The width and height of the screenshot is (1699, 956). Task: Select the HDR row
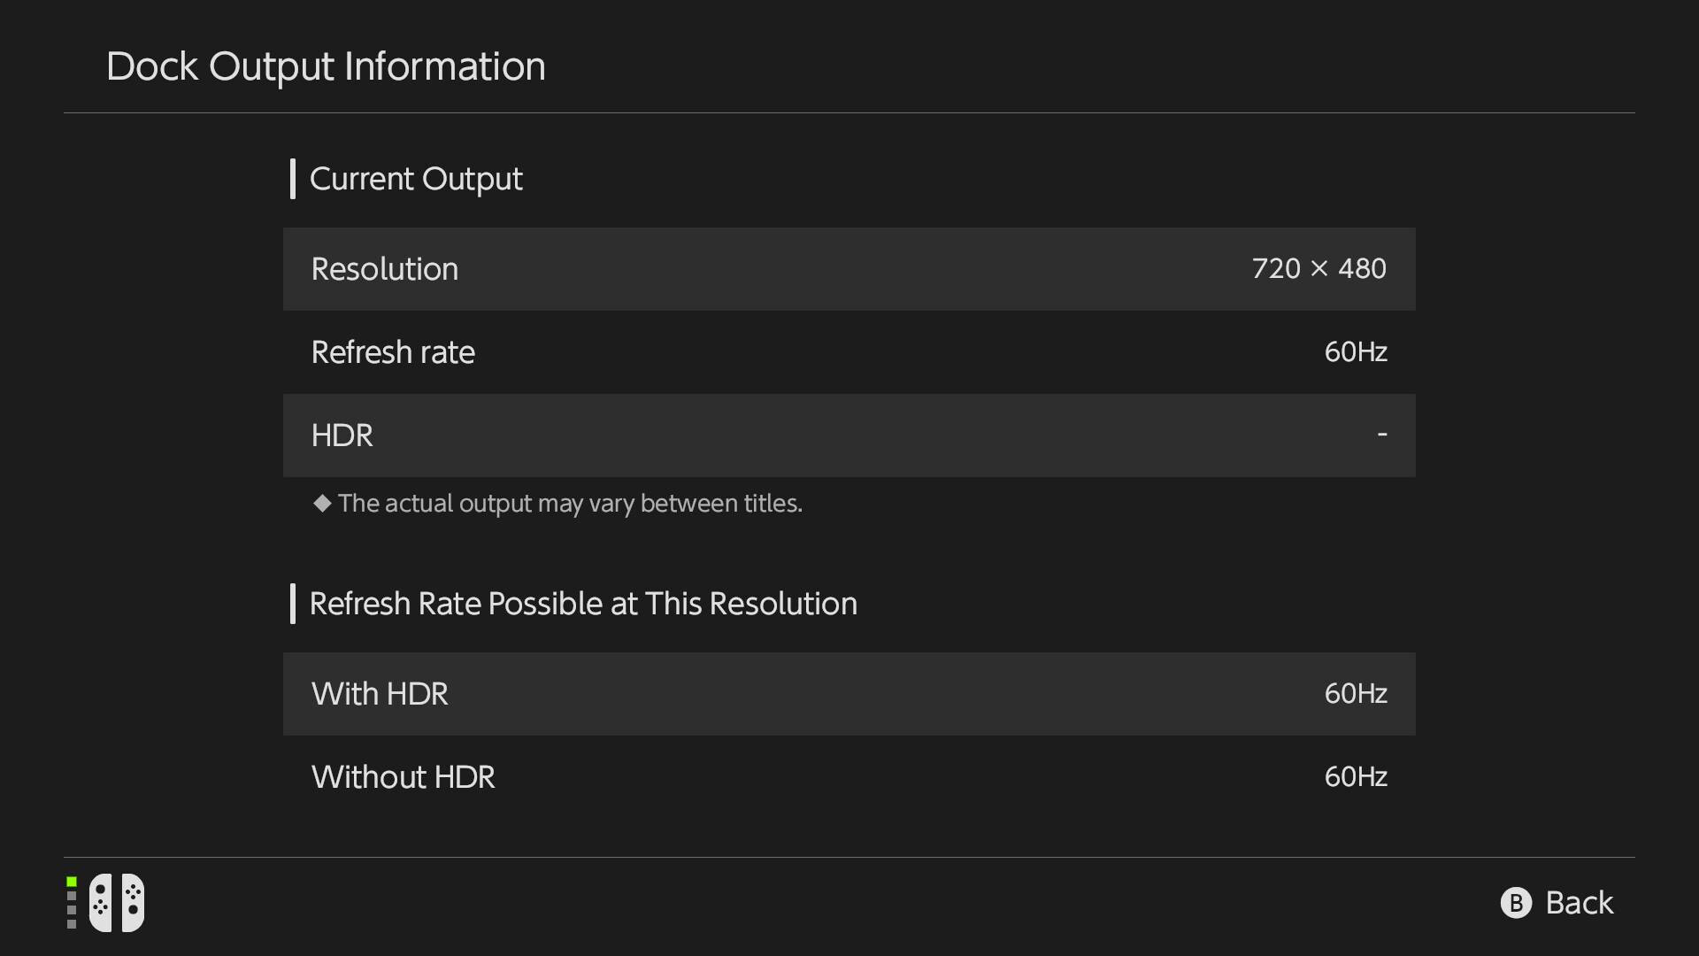[849, 436]
